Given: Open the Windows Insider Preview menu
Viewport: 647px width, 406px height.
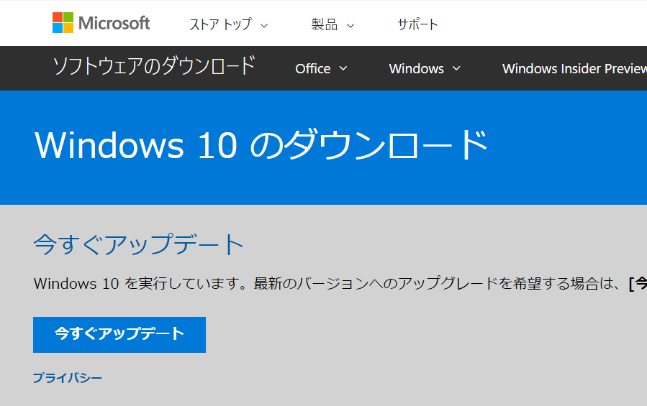Looking at the screenshot, I should [x=574, y=68].
